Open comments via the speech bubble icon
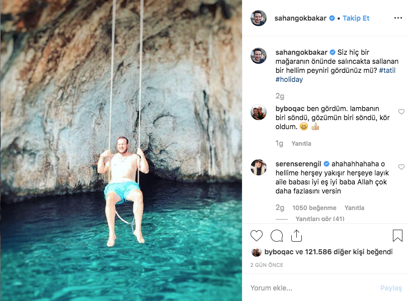 (x=277, y=236)
